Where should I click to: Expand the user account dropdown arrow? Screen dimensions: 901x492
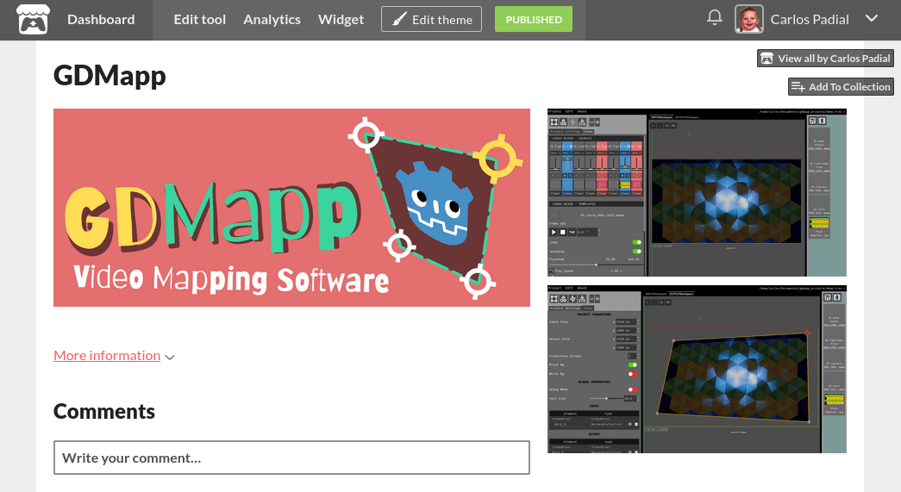pyautogui.click(x=872, y=18)
